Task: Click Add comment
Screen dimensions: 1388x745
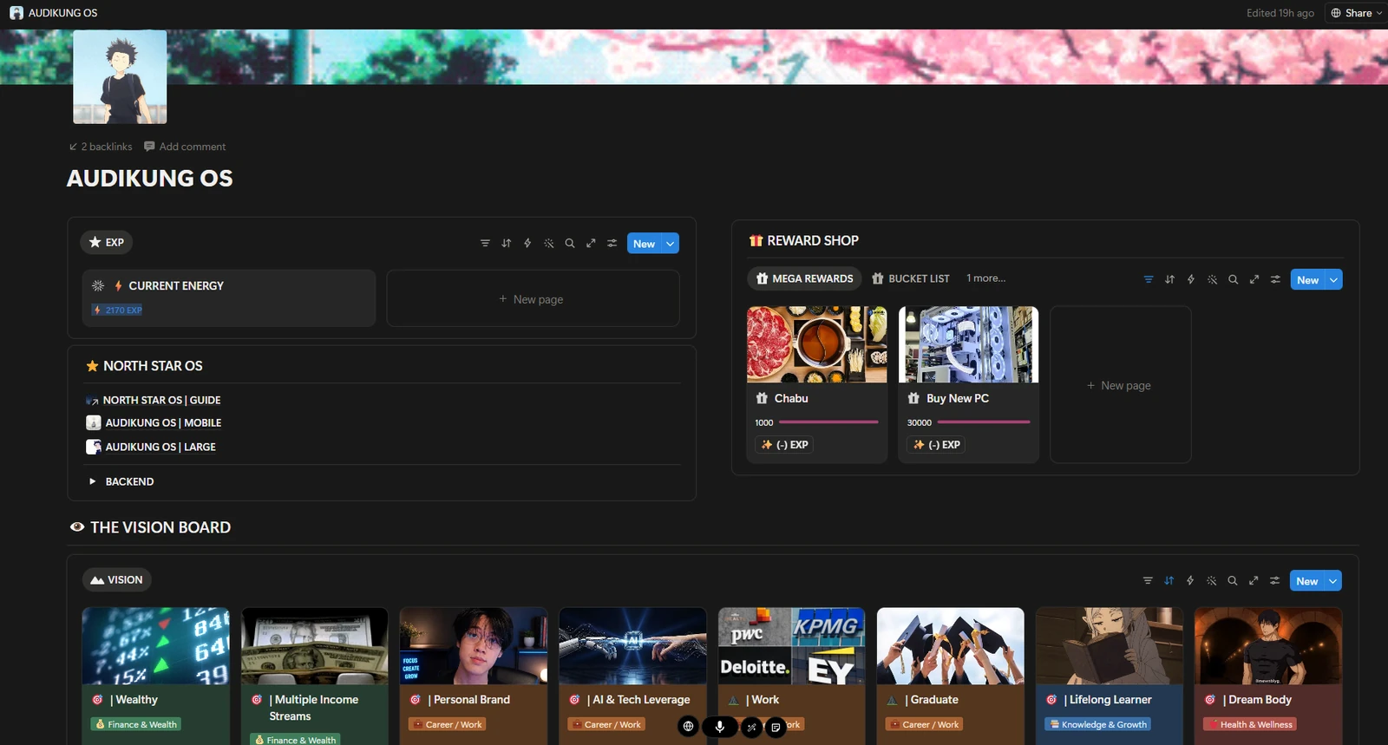Action: click(x=185, y=147)
